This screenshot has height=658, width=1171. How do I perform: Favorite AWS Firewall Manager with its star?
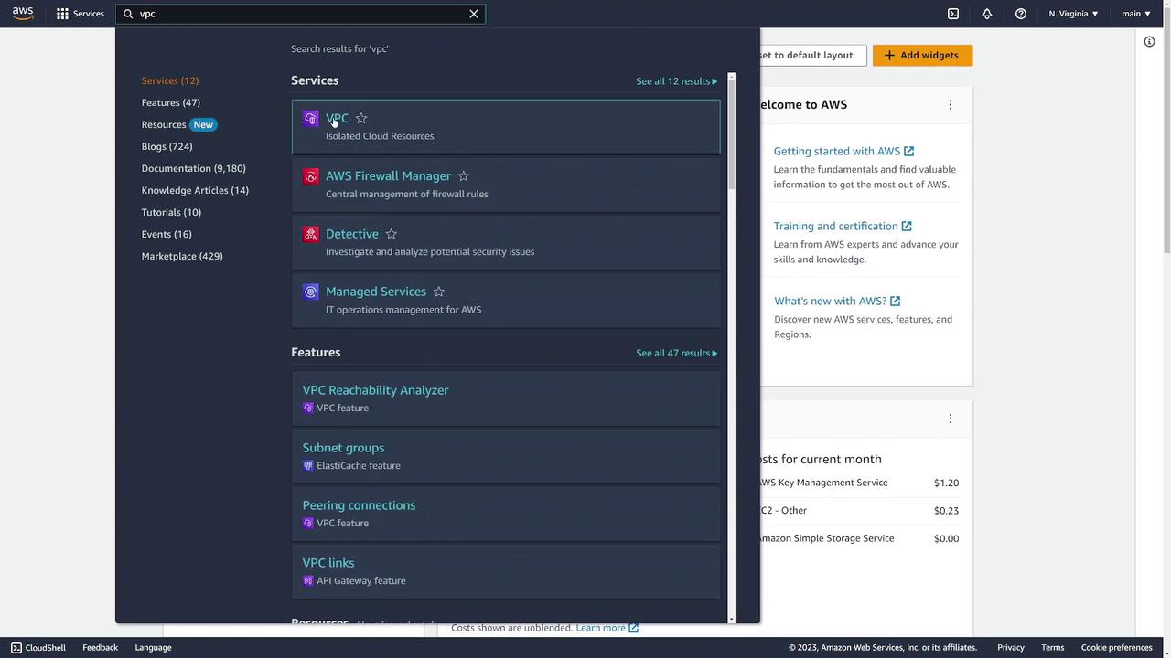463,175
